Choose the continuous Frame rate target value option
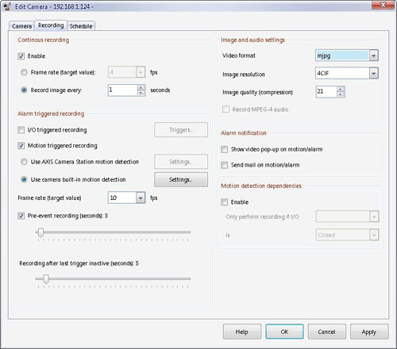Image resolution: width=397 pixels, height=349 pixels. click(x=24, y=72)
